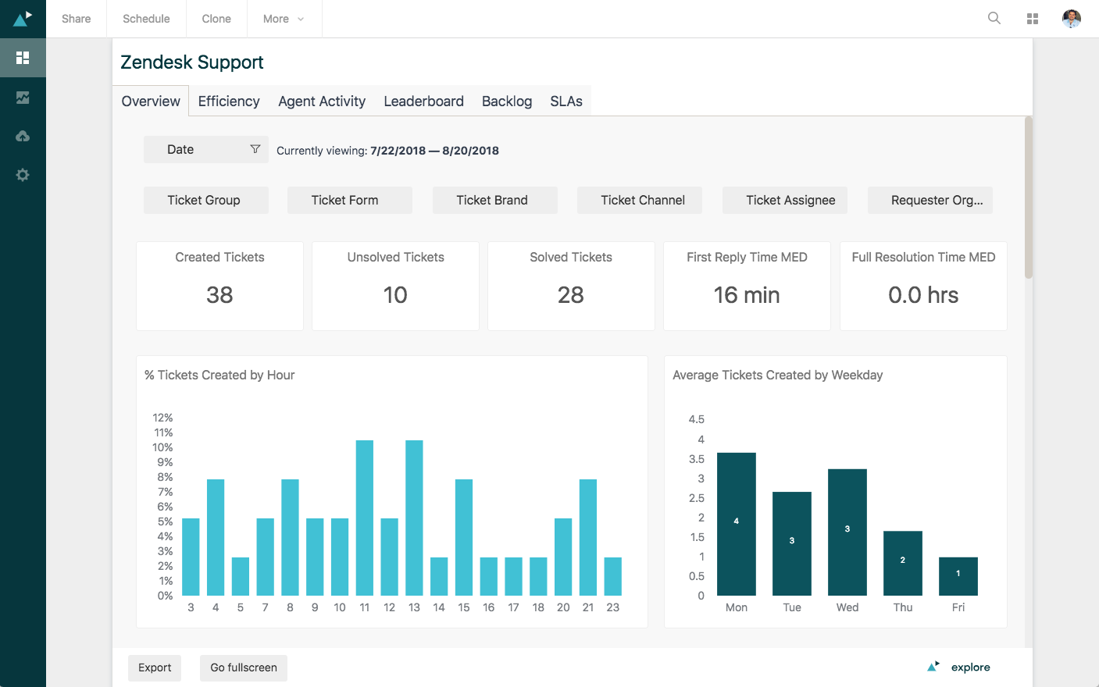1099x687 pixels.
Task: Click the Explore logo in the sidebar
Action: tap(23, 19)
